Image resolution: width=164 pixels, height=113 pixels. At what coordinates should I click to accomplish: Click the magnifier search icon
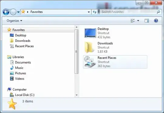(159, 12)
